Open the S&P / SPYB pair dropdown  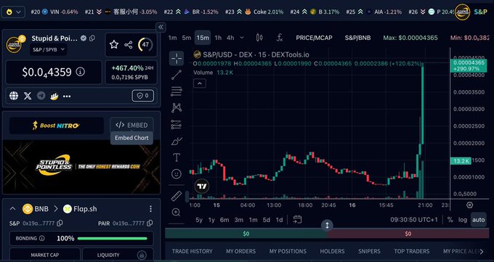[x=49, y=49]
